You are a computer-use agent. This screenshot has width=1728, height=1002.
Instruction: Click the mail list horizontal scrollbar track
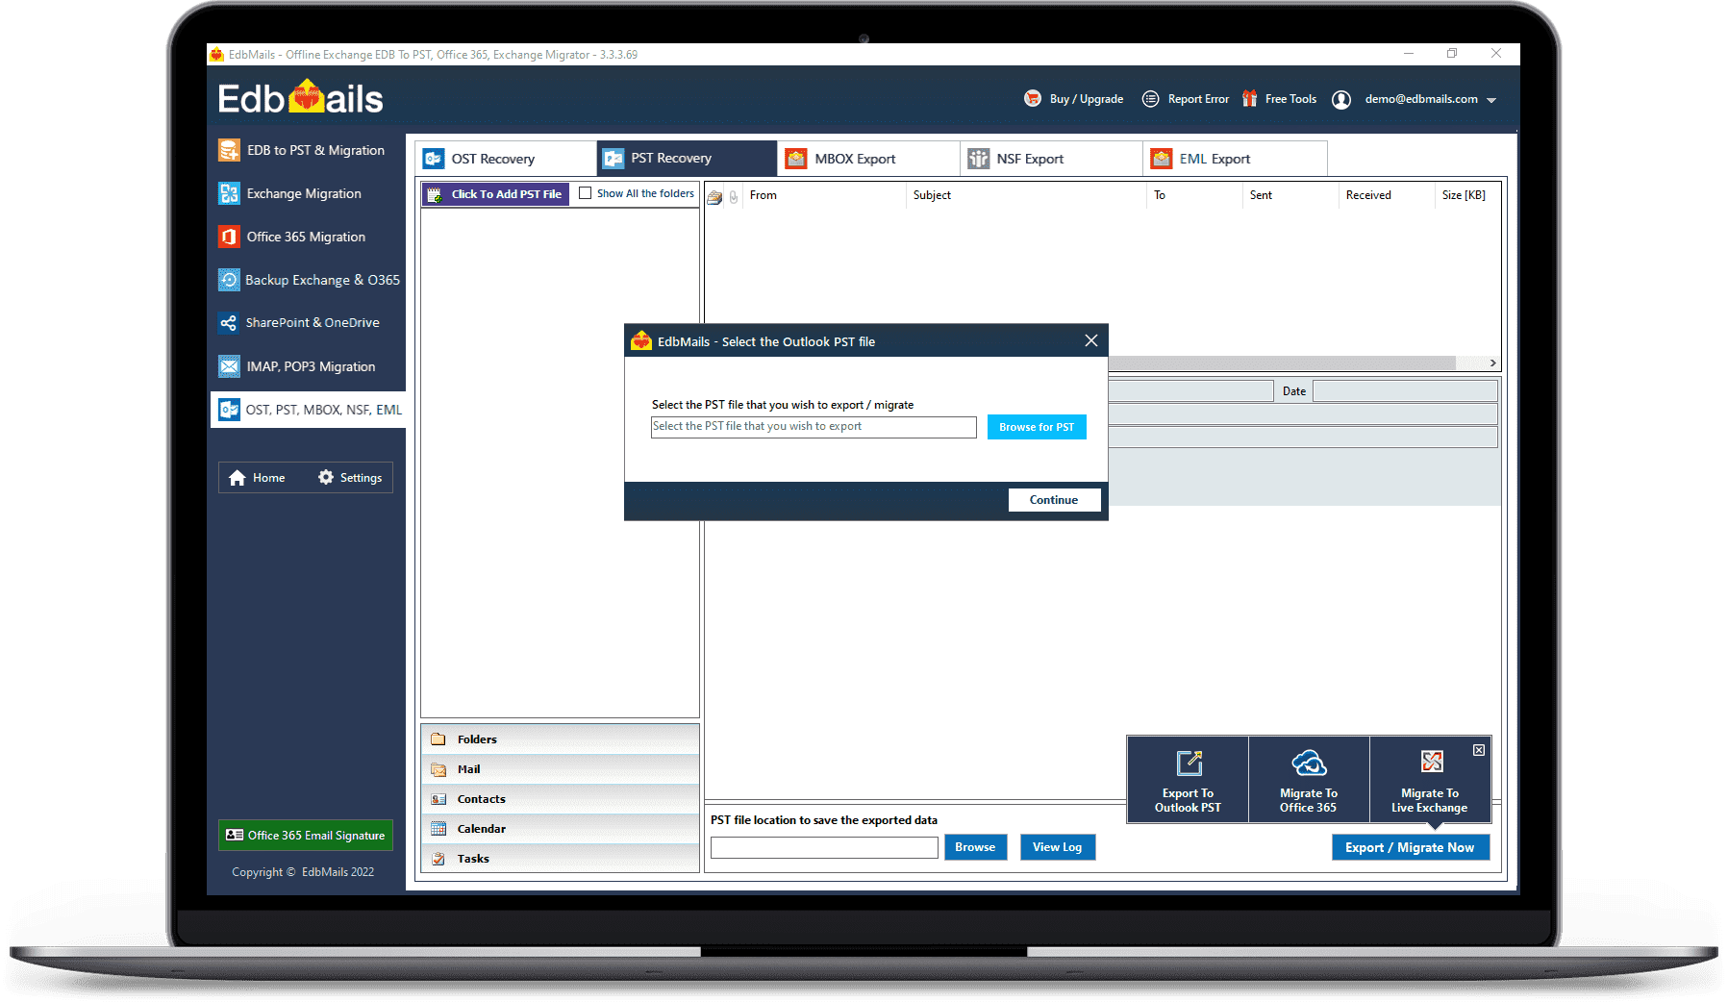tap(1281, 363)
